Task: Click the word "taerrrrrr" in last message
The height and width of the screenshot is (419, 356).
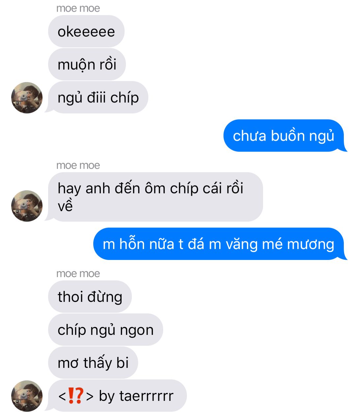Action: coord(146,396)
